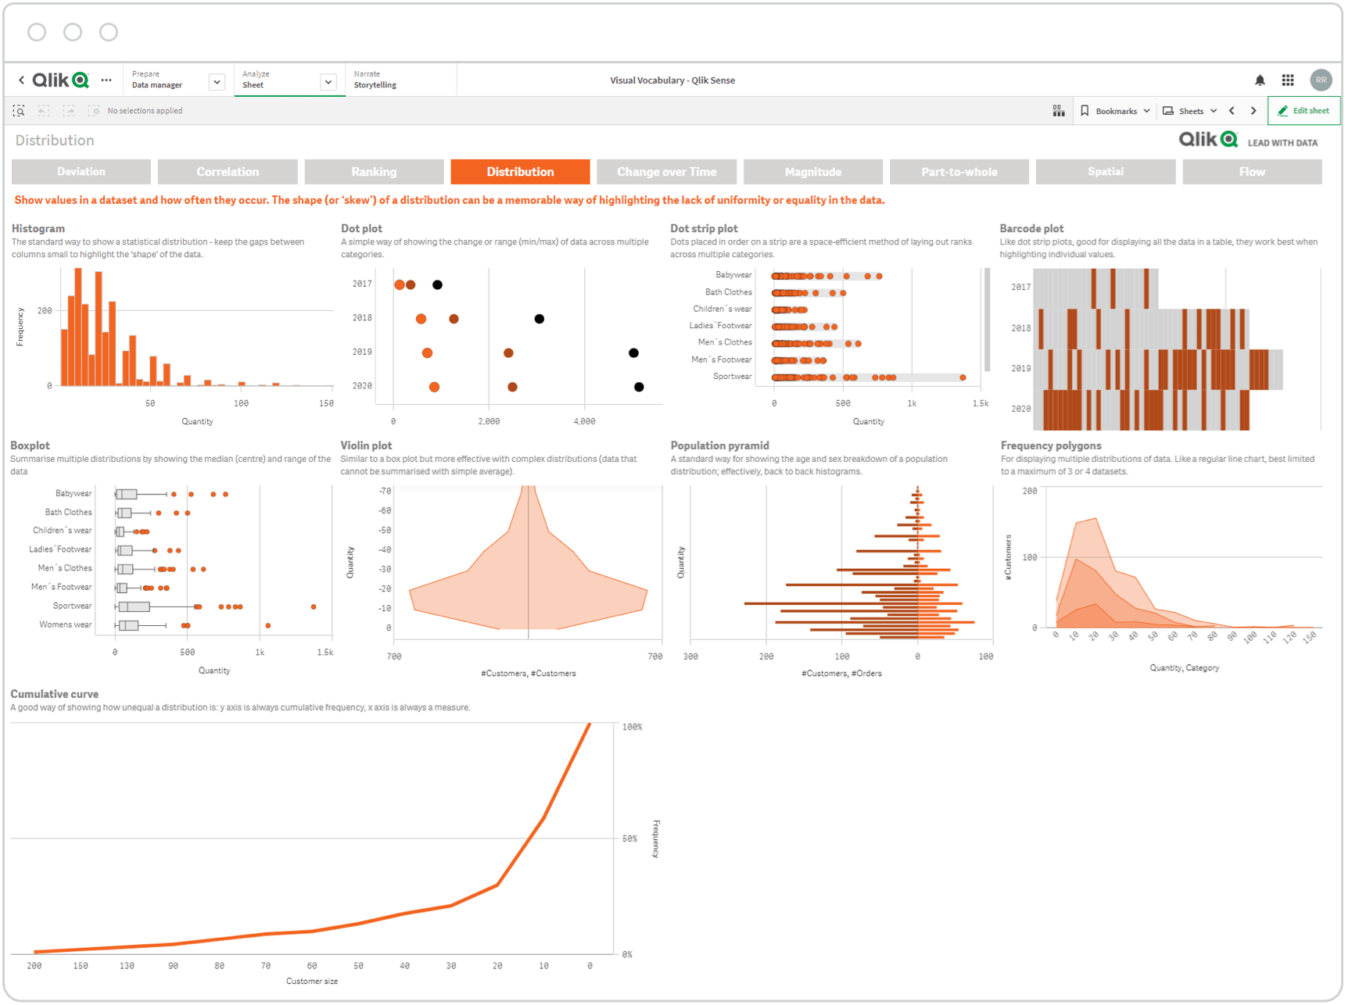Expand the Sheet dropdown under Analyze
This screenshot has height=1005, width=1345.
(x=328, y=81)
